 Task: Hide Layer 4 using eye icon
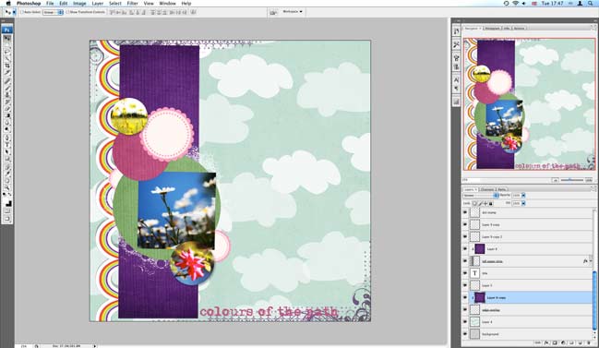(x=465, y=321)
